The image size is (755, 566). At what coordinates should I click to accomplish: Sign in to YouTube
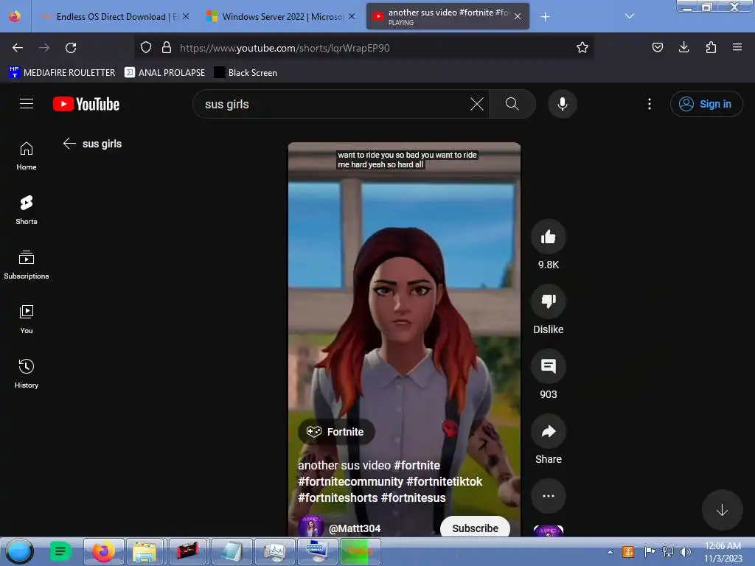click(706, 104)
